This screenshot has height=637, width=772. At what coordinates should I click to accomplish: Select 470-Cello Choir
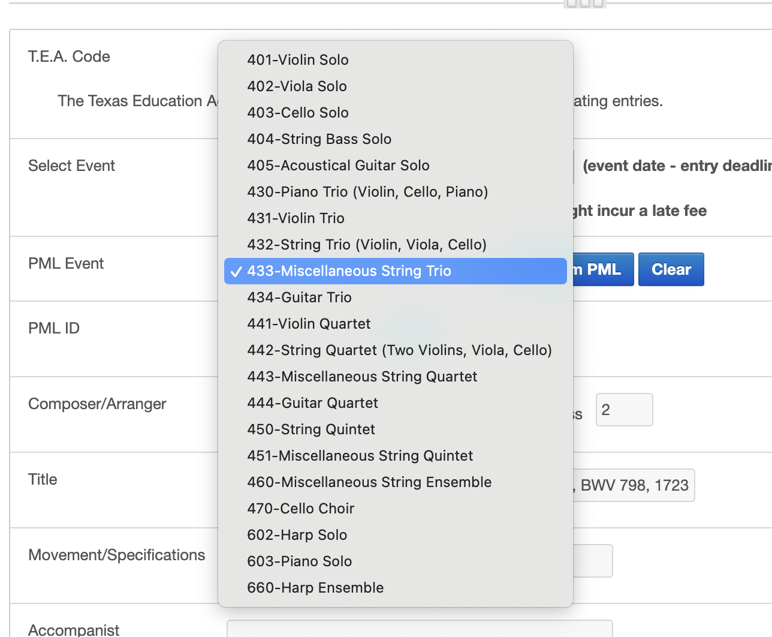(x=301, y=509)
